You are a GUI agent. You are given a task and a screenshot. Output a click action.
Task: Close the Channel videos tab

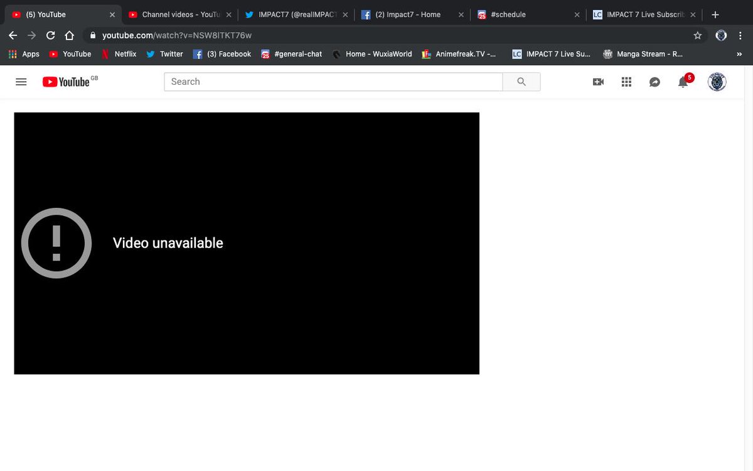pyautogui.click(x=228, y=14)
